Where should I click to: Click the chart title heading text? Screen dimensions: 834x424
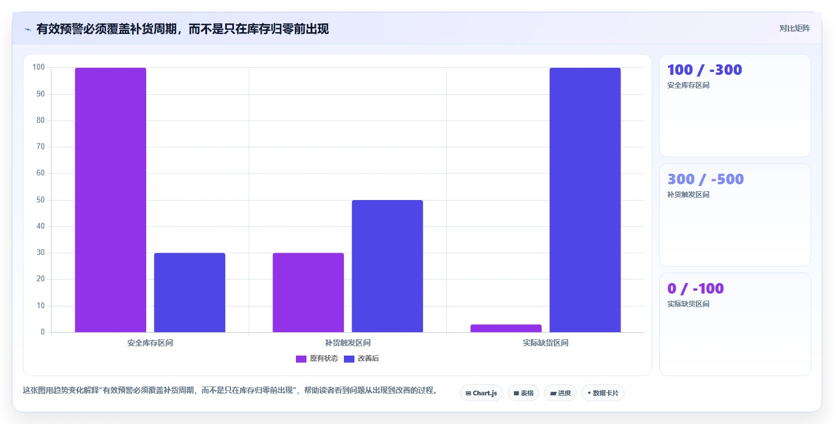tap(182, 29)
